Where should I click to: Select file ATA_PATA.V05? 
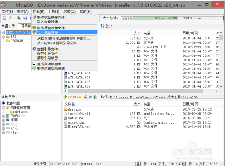pos(79,78)
